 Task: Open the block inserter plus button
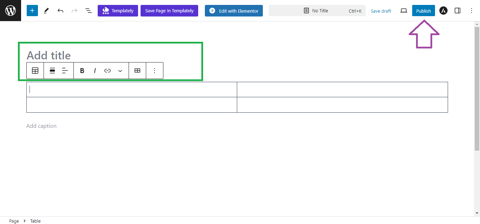coord(32,11)
